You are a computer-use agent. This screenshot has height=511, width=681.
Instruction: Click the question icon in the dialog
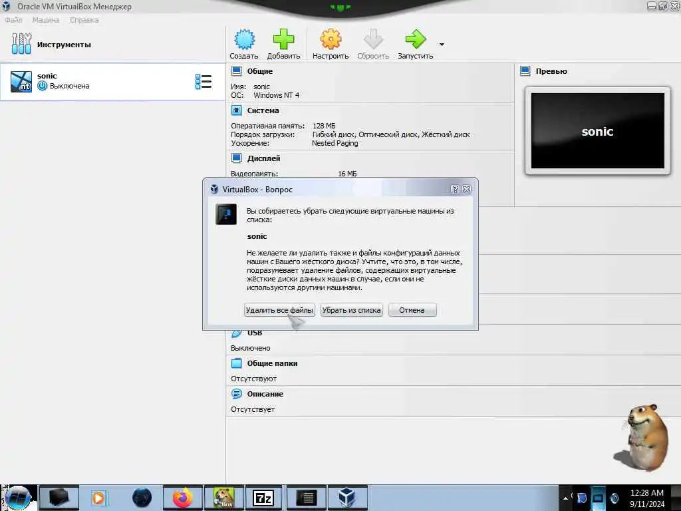pos(226,214)
